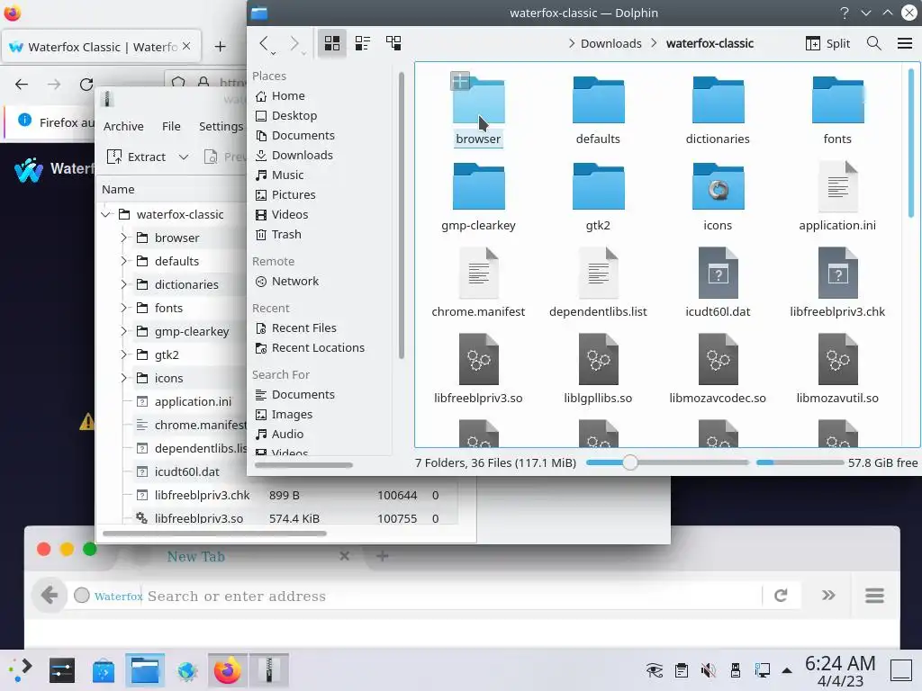
Task: Select application.ini file in Dolphin grid
Action: tap(837, 197)
